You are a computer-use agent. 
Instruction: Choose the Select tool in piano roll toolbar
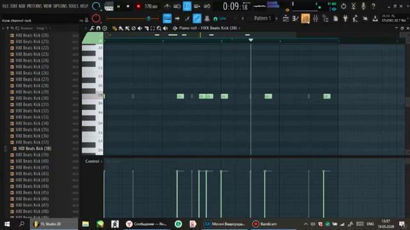tap(152, 28)
